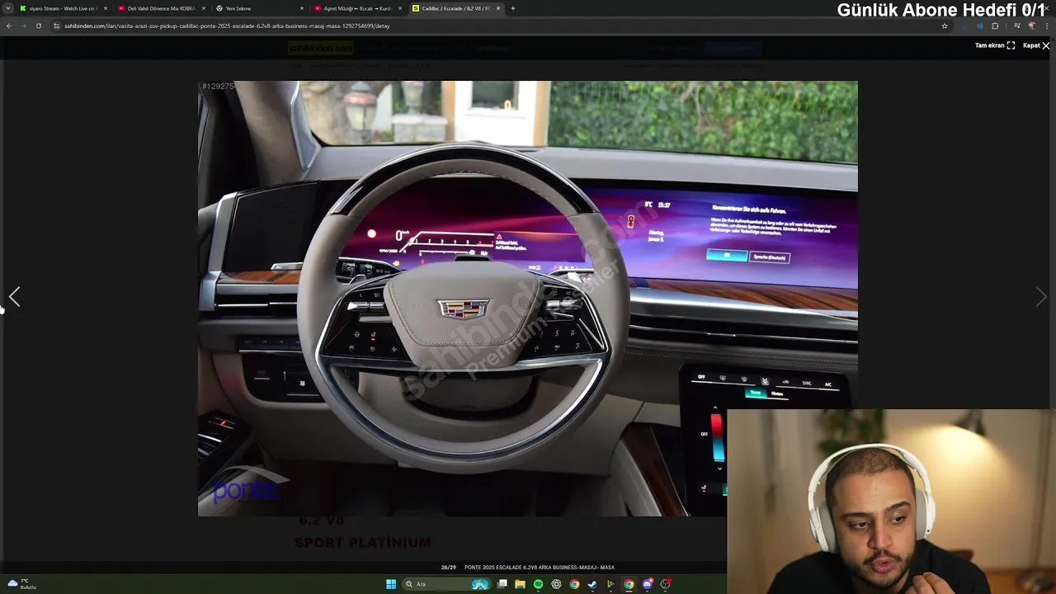Viewport: 1056px width, 594px height.
Task: Open the blue sound-wave extension icon
Action: [979, 26]
